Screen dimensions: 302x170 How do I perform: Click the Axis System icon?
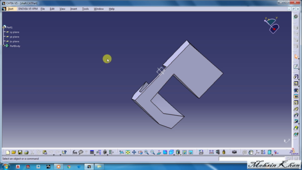[257, 152]
